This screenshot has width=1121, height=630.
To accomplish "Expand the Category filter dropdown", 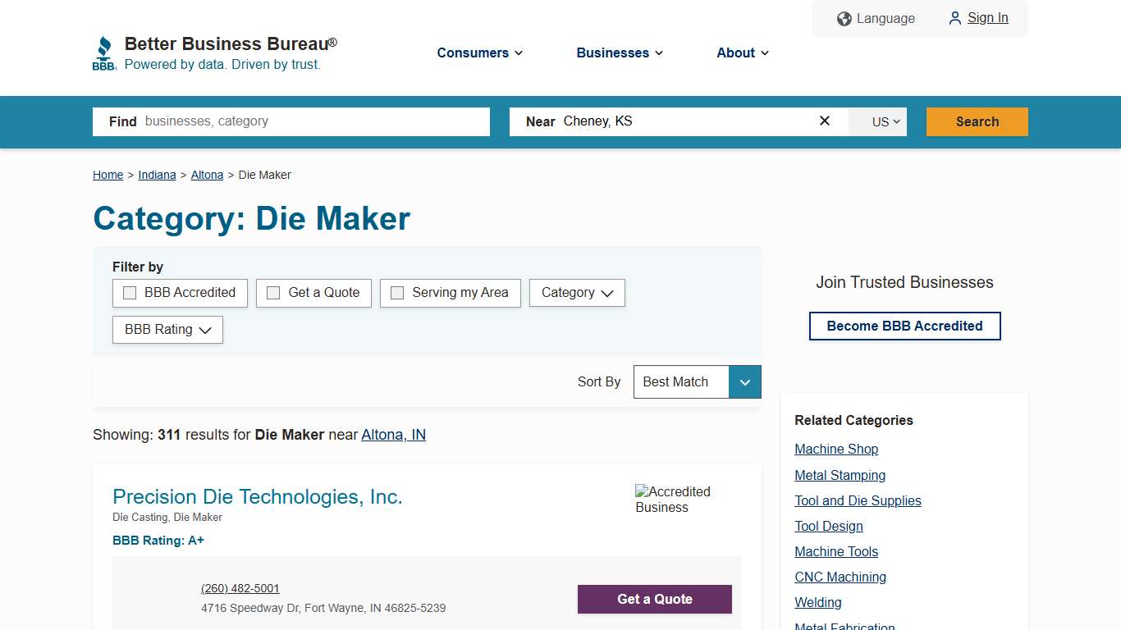I will 577,293.
